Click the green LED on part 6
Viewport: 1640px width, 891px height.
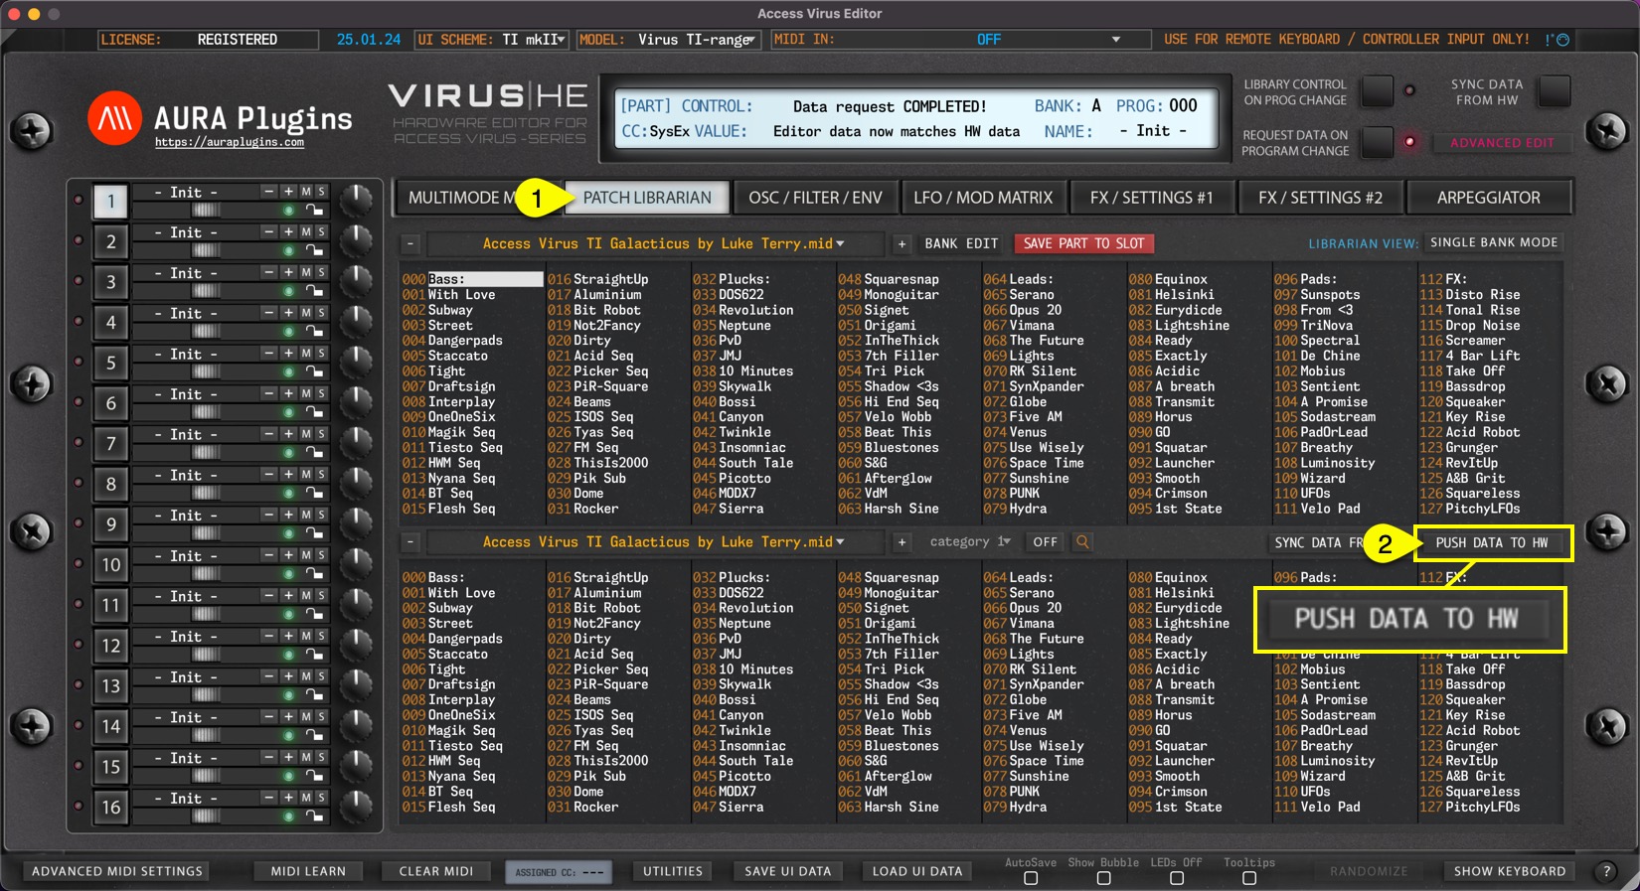[x=288, y=412]
